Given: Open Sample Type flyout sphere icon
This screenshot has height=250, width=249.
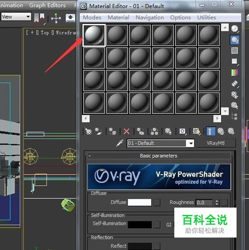Looking at the screenshot, I should [235, 29].
